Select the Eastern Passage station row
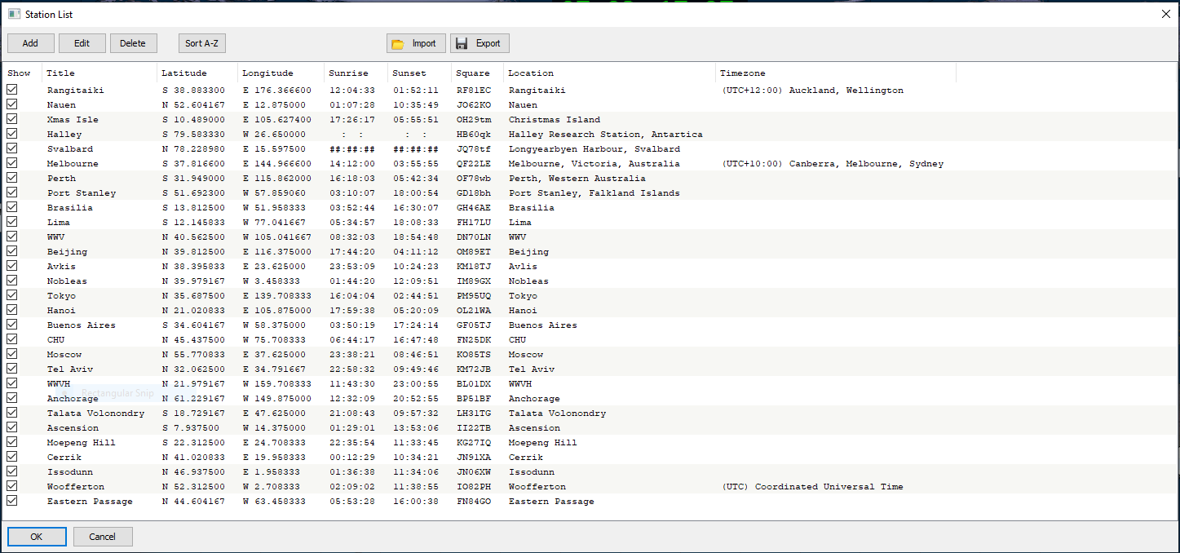The image size is (1180, 553). pyautogui.click(x=90, y=502)
